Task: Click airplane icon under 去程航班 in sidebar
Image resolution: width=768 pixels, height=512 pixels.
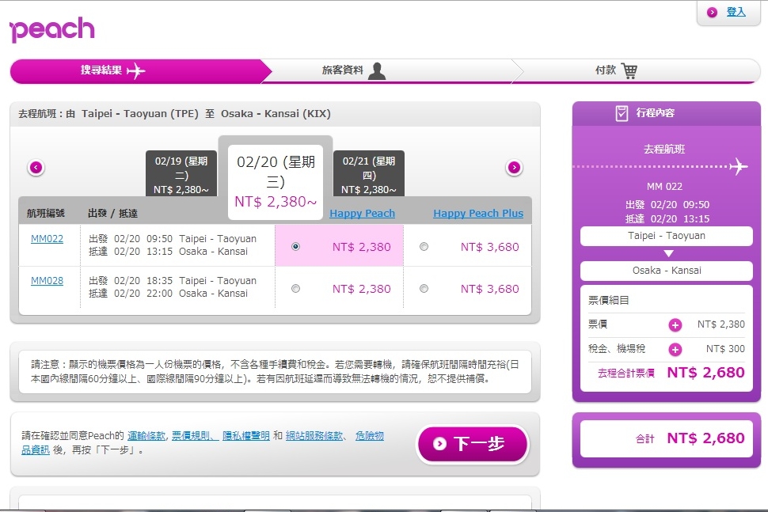Action: click(x=739, y=166)
